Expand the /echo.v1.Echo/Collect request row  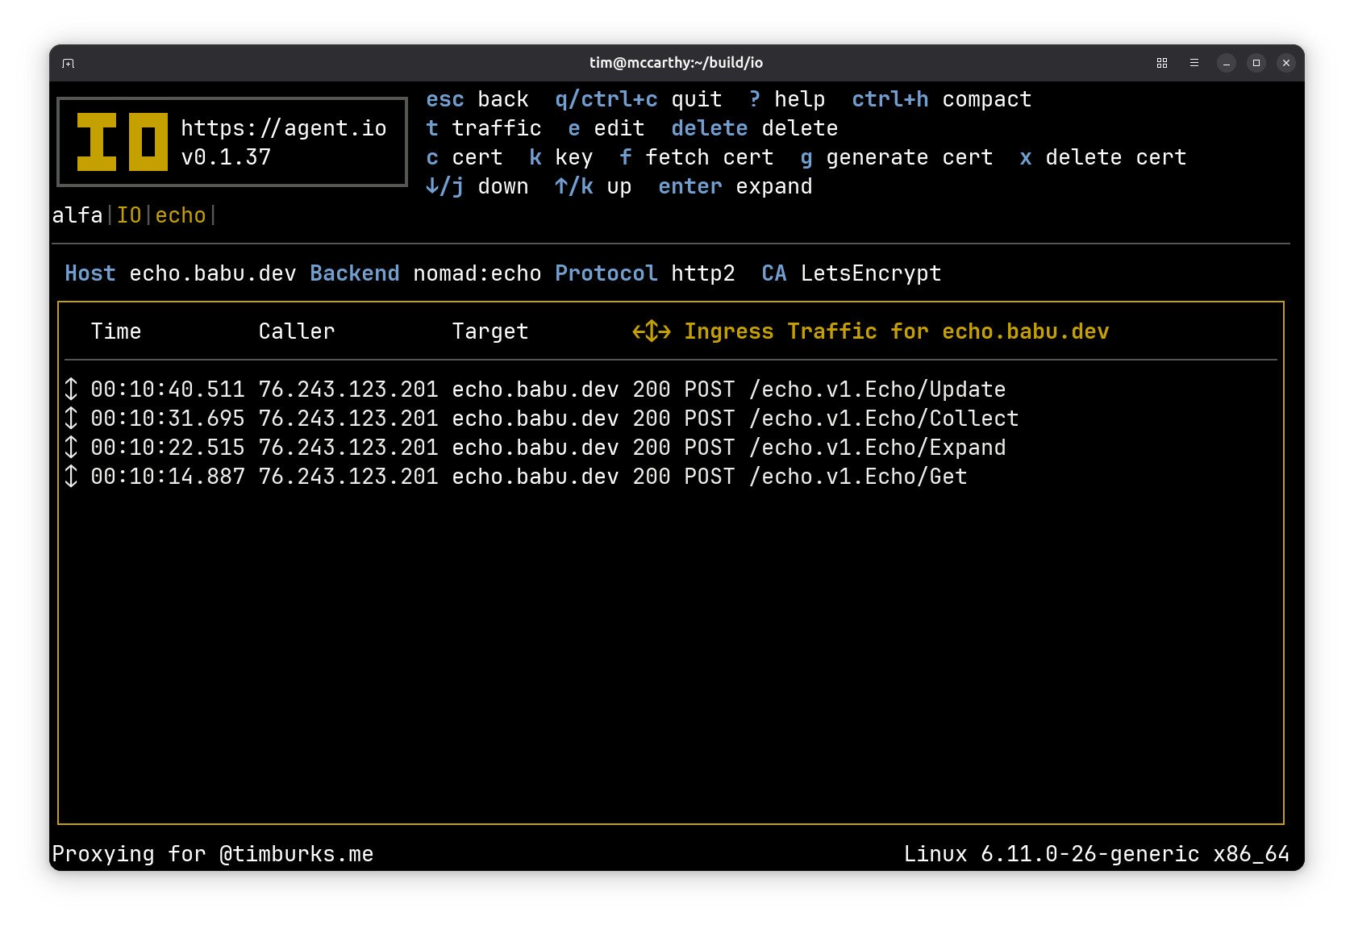pyautogui.click(x=883, y=419)
